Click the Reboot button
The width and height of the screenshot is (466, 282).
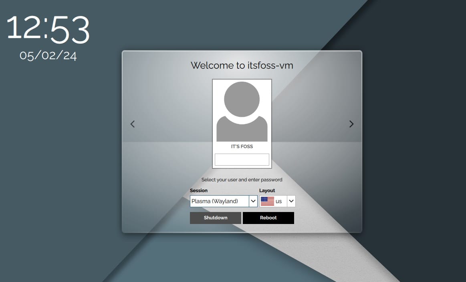268,218
